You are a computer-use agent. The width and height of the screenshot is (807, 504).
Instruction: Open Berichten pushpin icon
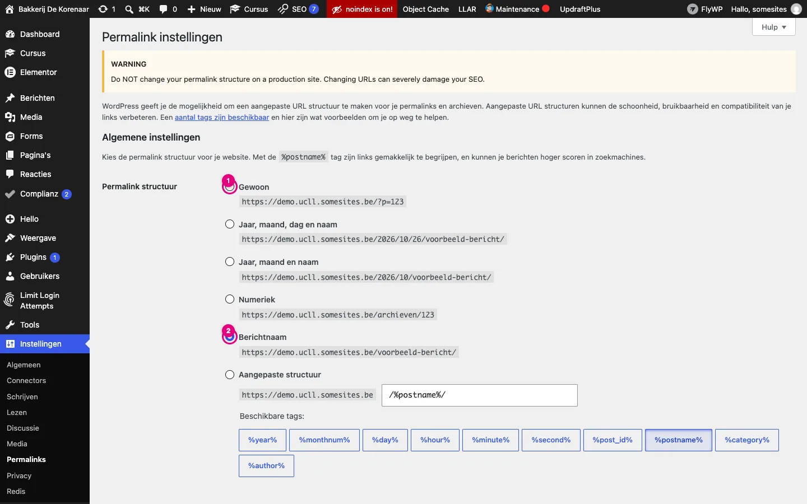point(10,98)
